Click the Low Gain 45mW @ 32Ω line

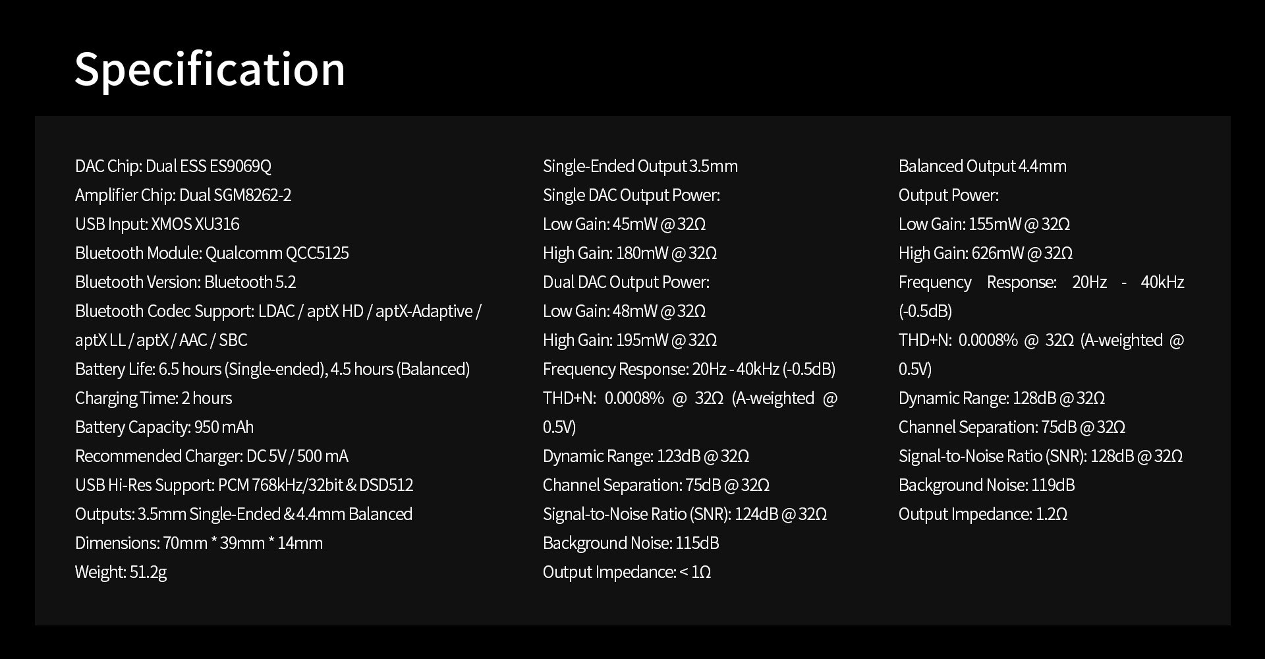point(624,224)
